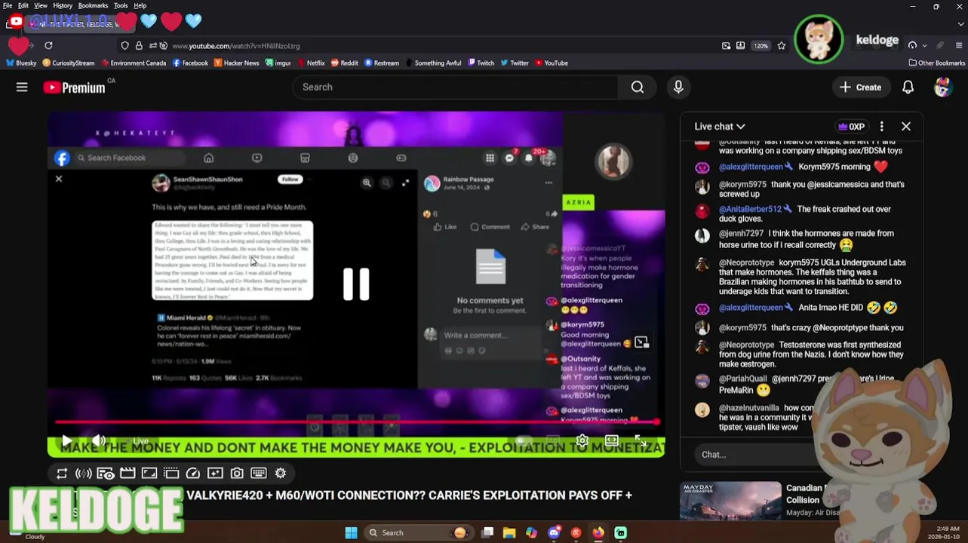Open the Hacker News bookmark
968x543 pixels.
(x=236, y=63)
